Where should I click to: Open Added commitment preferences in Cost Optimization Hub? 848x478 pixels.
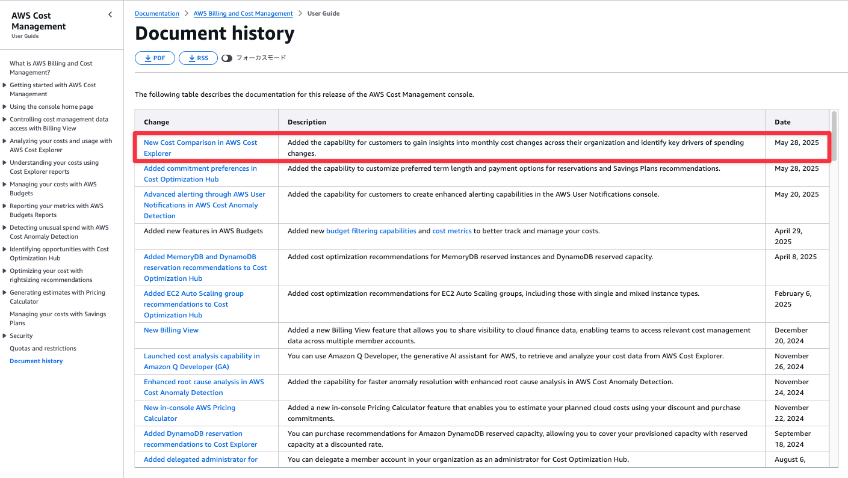[x=200, y=174]
